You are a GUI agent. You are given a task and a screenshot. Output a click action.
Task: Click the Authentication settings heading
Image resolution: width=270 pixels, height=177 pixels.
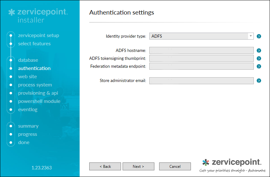click(122, 12)
